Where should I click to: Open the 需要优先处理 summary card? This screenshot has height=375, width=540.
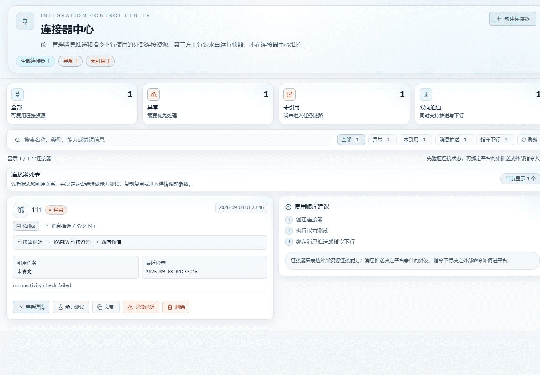(208, 104)
